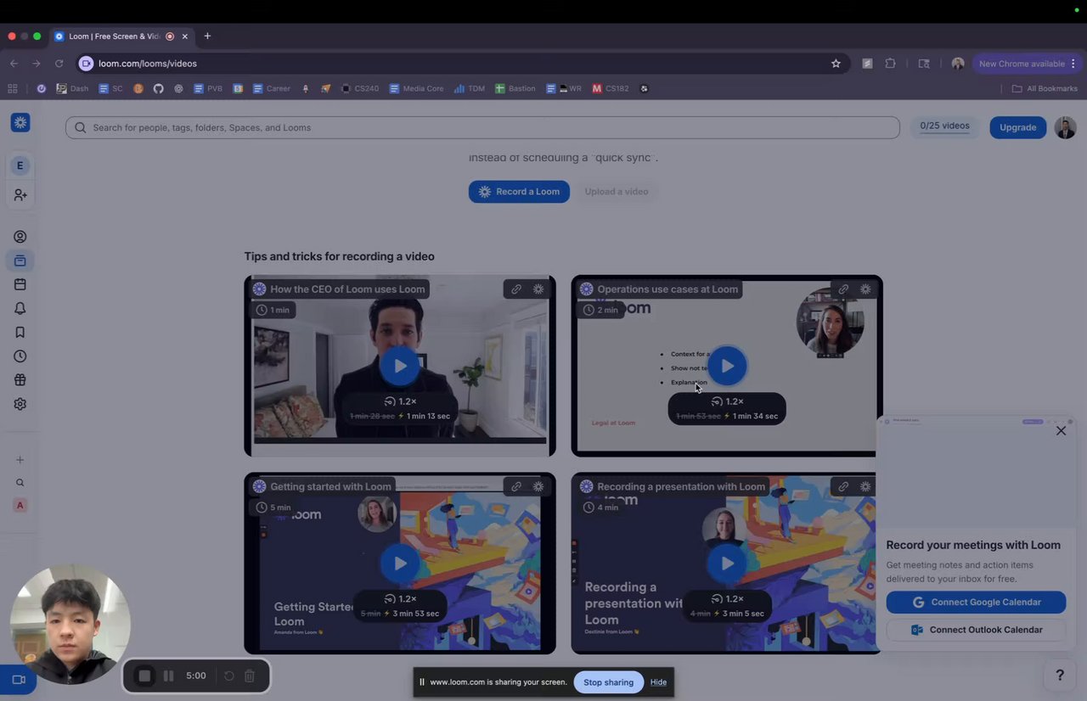Click the 0/25 videos counter
The width and height of the screenshot is (1087, 701).
point(944,126)
